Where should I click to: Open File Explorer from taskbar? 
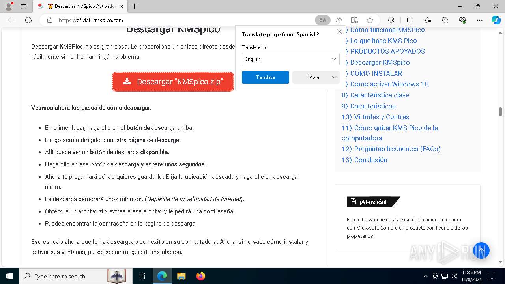(181, 276)
